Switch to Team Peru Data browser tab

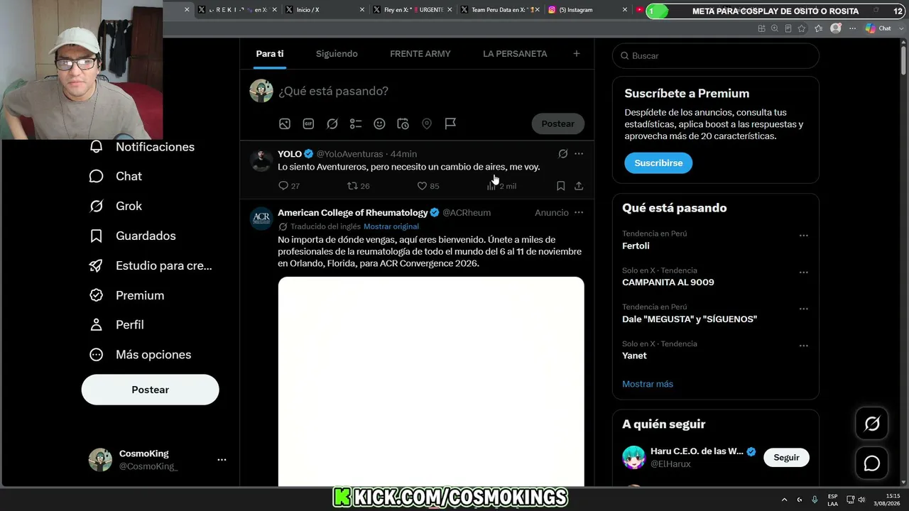tap(499, 10)
